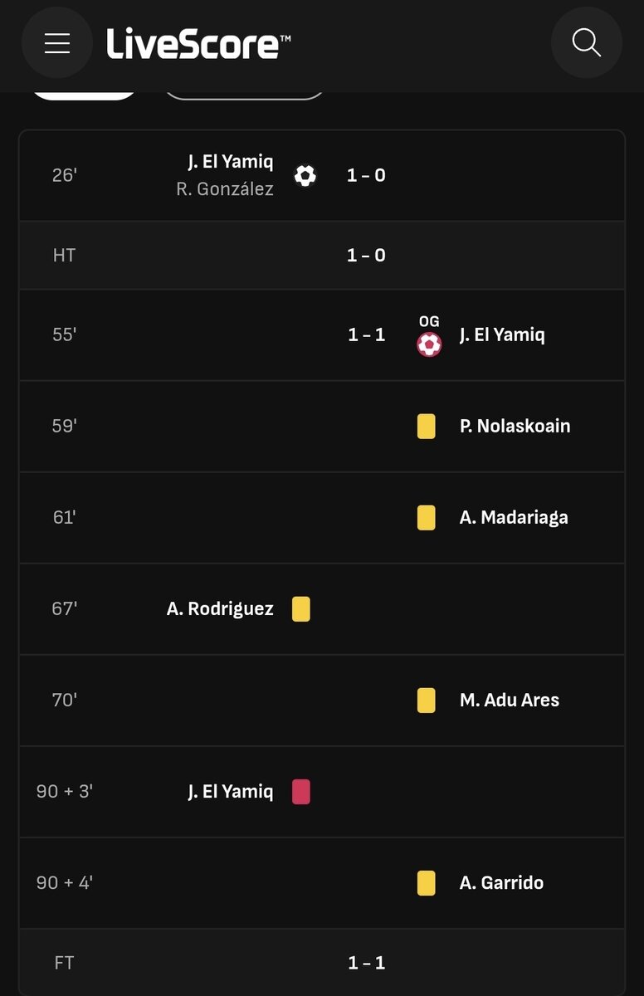Click P. Nolaskoain's yellow card icon
The width and height of the screenshot is (644, 996).
coord(426,427)
